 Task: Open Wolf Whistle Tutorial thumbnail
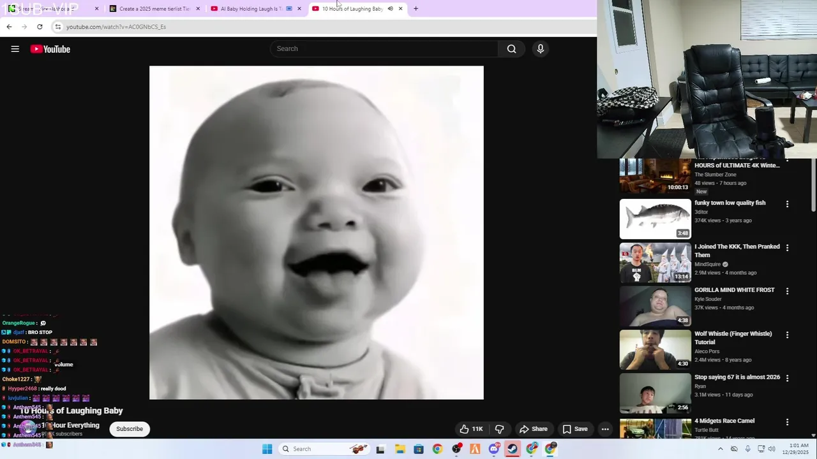point(655,349)
